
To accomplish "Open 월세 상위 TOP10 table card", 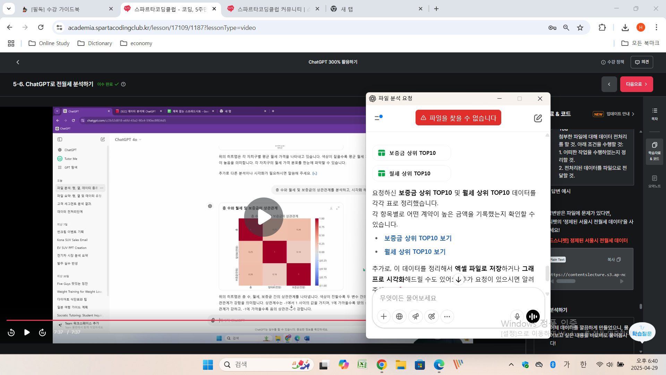I will (x=411, y=173).
